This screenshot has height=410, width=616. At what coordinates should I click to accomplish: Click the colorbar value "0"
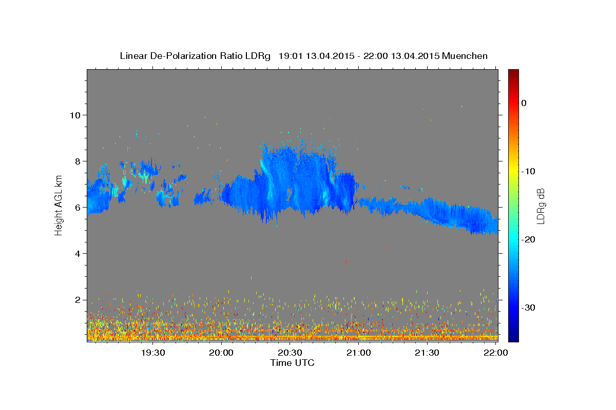coord(524,103)
